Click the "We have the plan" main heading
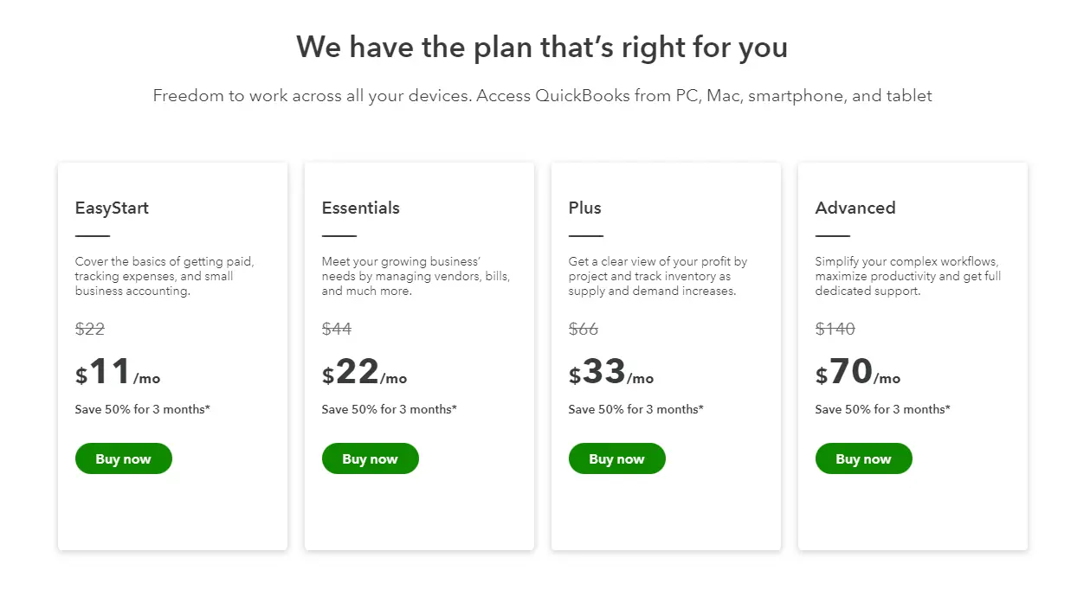The height and width of the screenshot is (596, 1090). (x=542, y=47)
